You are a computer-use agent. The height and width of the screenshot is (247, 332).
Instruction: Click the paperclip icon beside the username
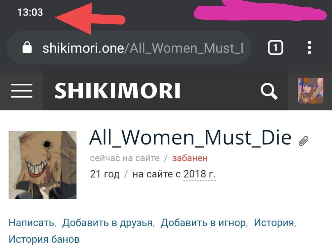pyautogui.click(x=303, y=141)
